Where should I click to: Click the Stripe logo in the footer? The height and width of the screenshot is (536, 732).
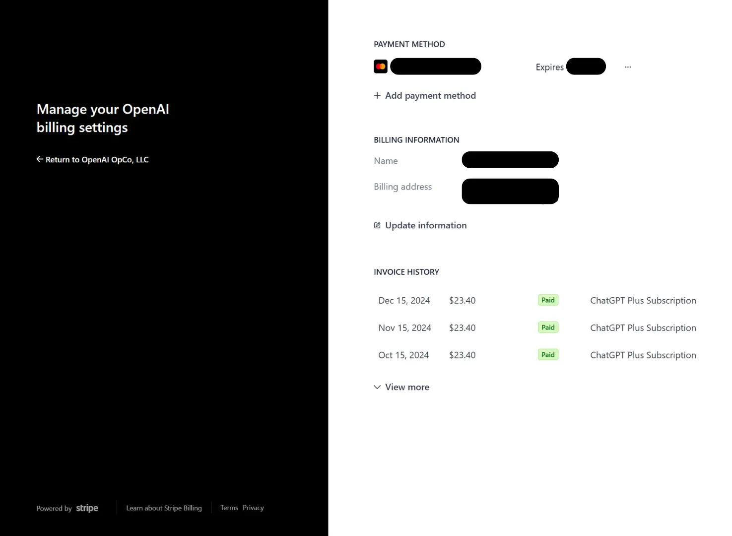(87, 508)
